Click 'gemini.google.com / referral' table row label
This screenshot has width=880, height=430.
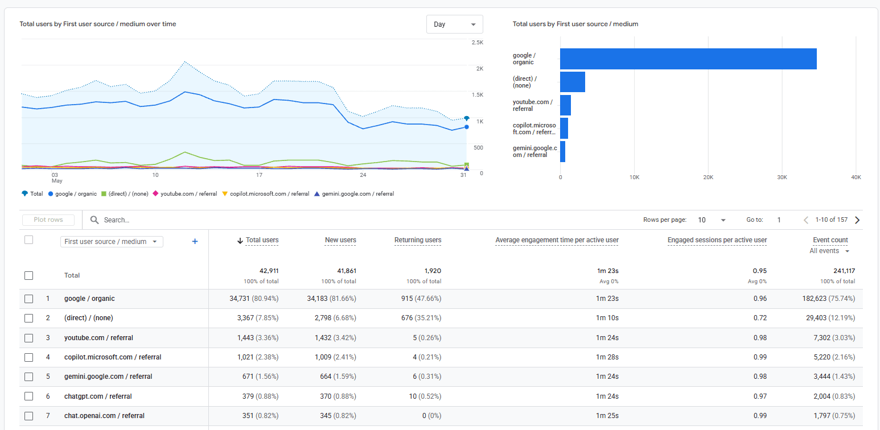[x=108, y=377]
